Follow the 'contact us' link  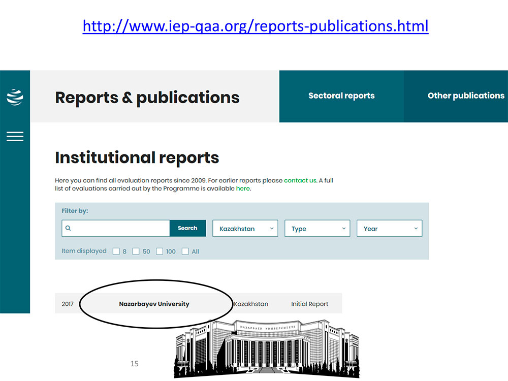(300, 180)
